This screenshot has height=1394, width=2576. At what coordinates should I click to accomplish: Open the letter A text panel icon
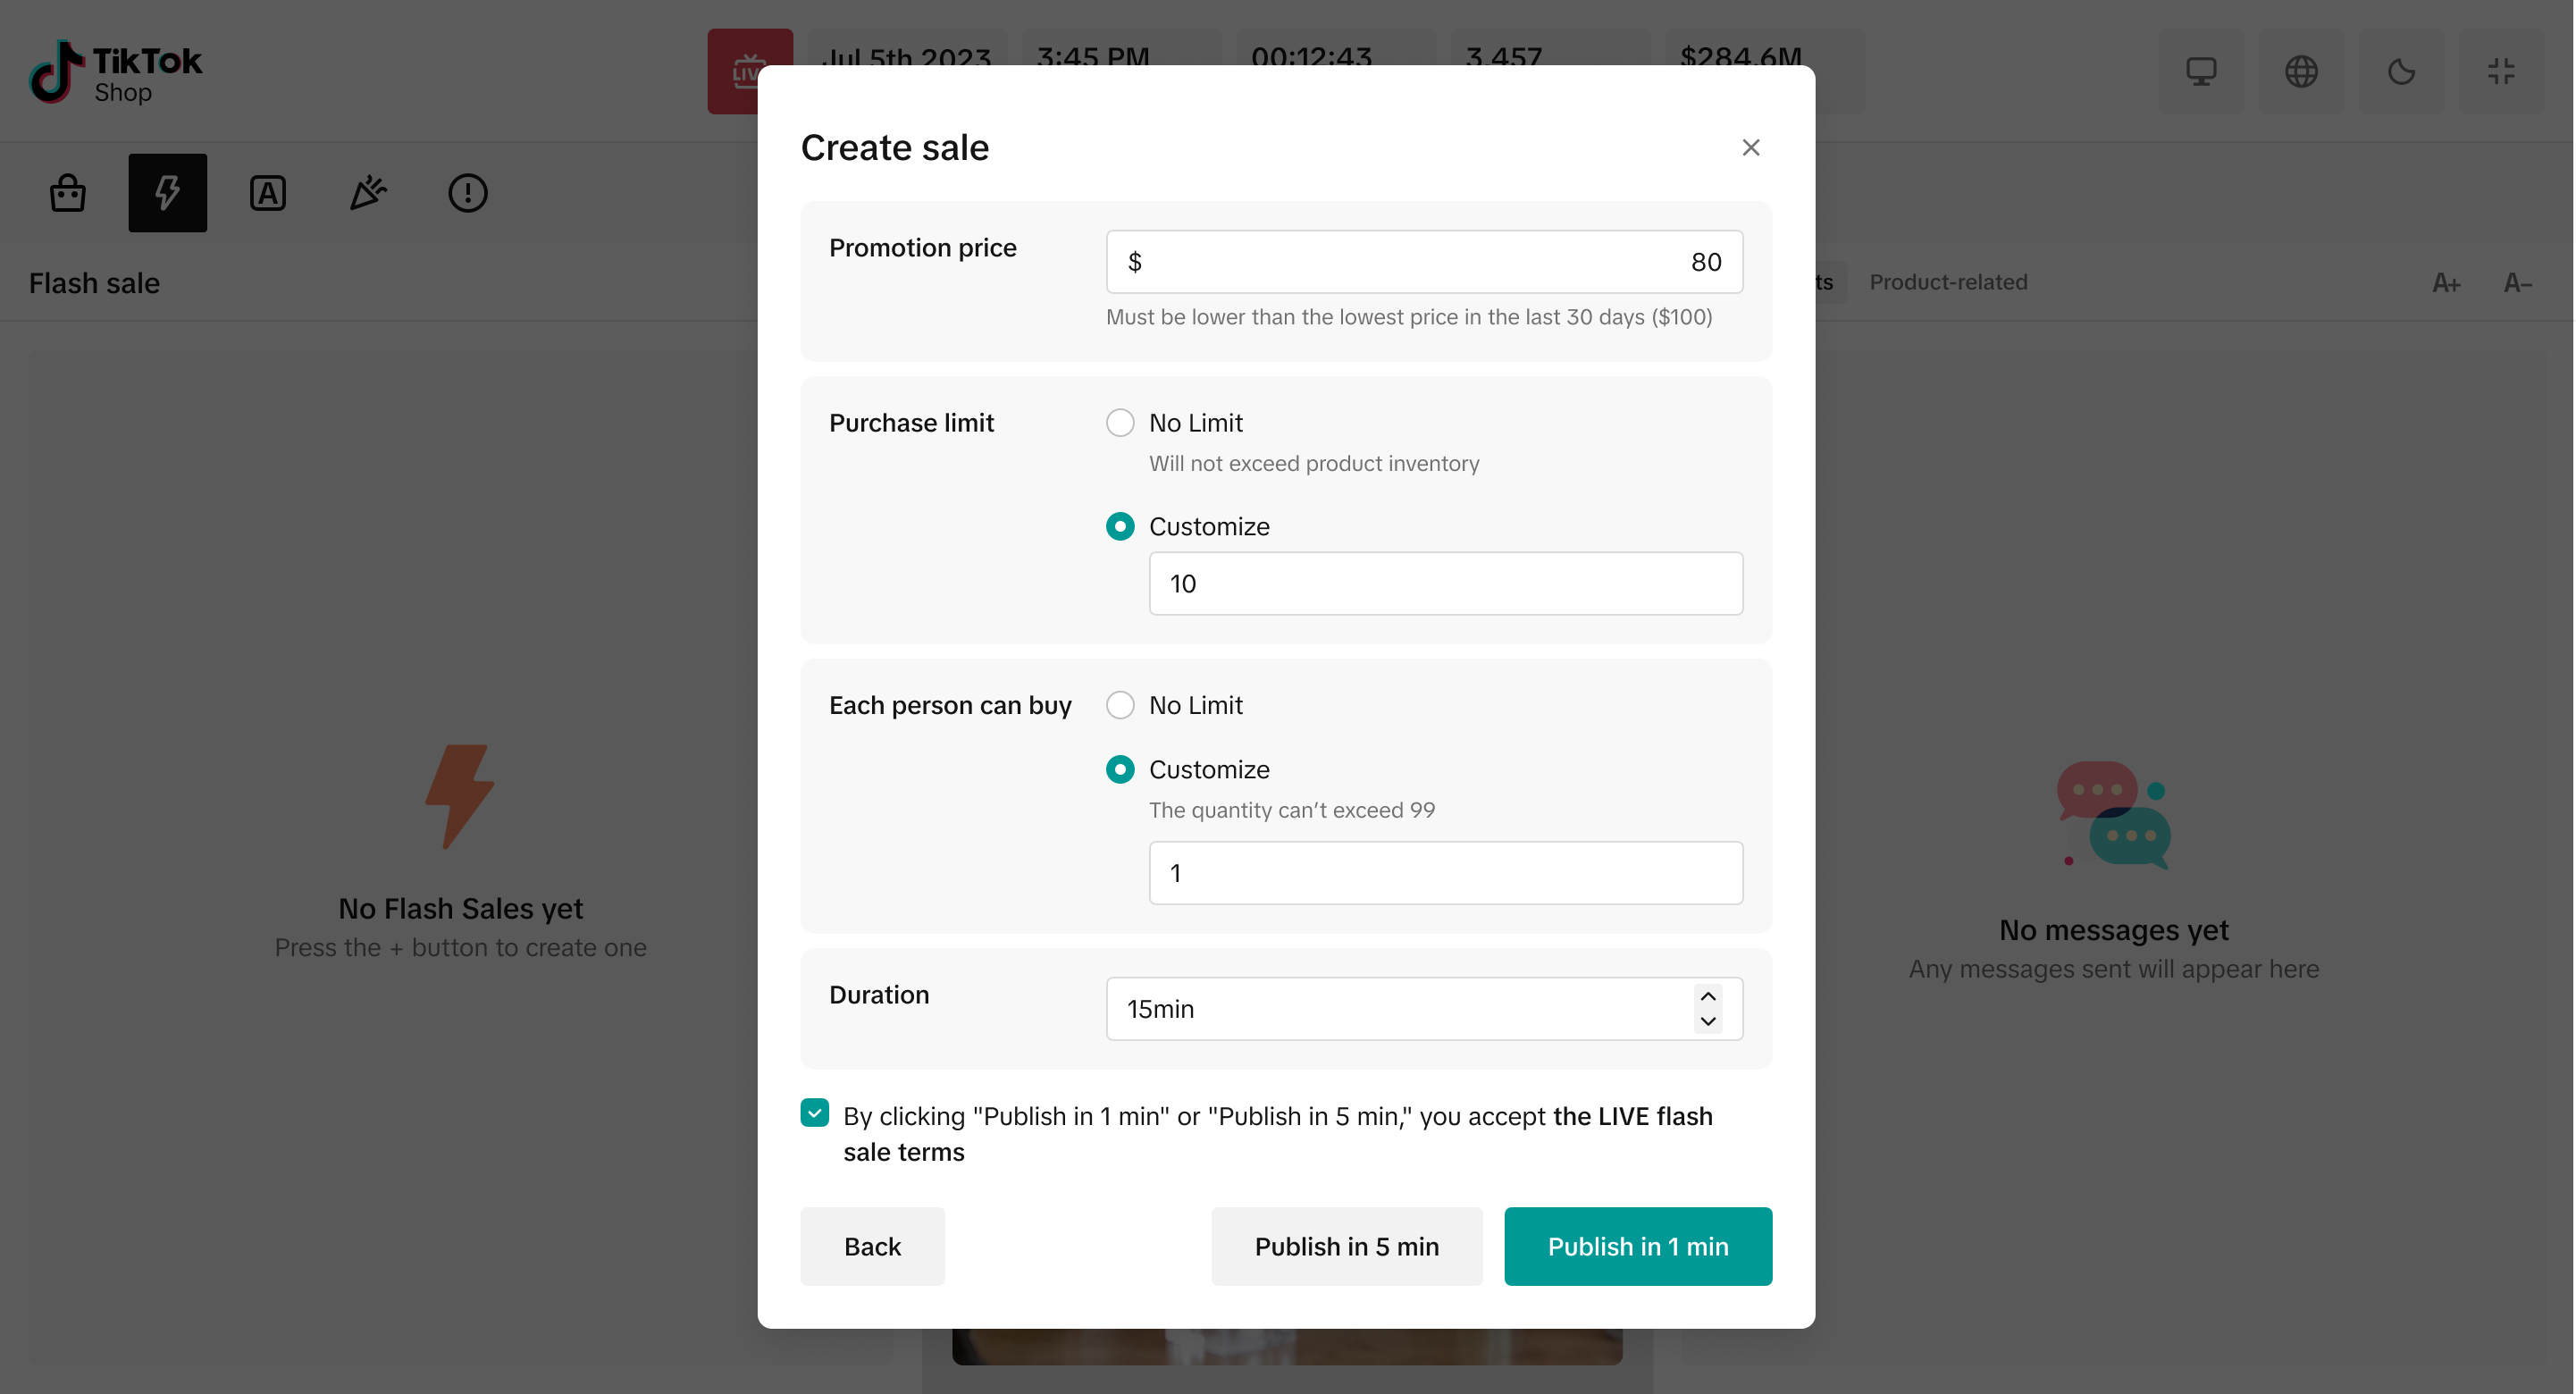(268, 193)
